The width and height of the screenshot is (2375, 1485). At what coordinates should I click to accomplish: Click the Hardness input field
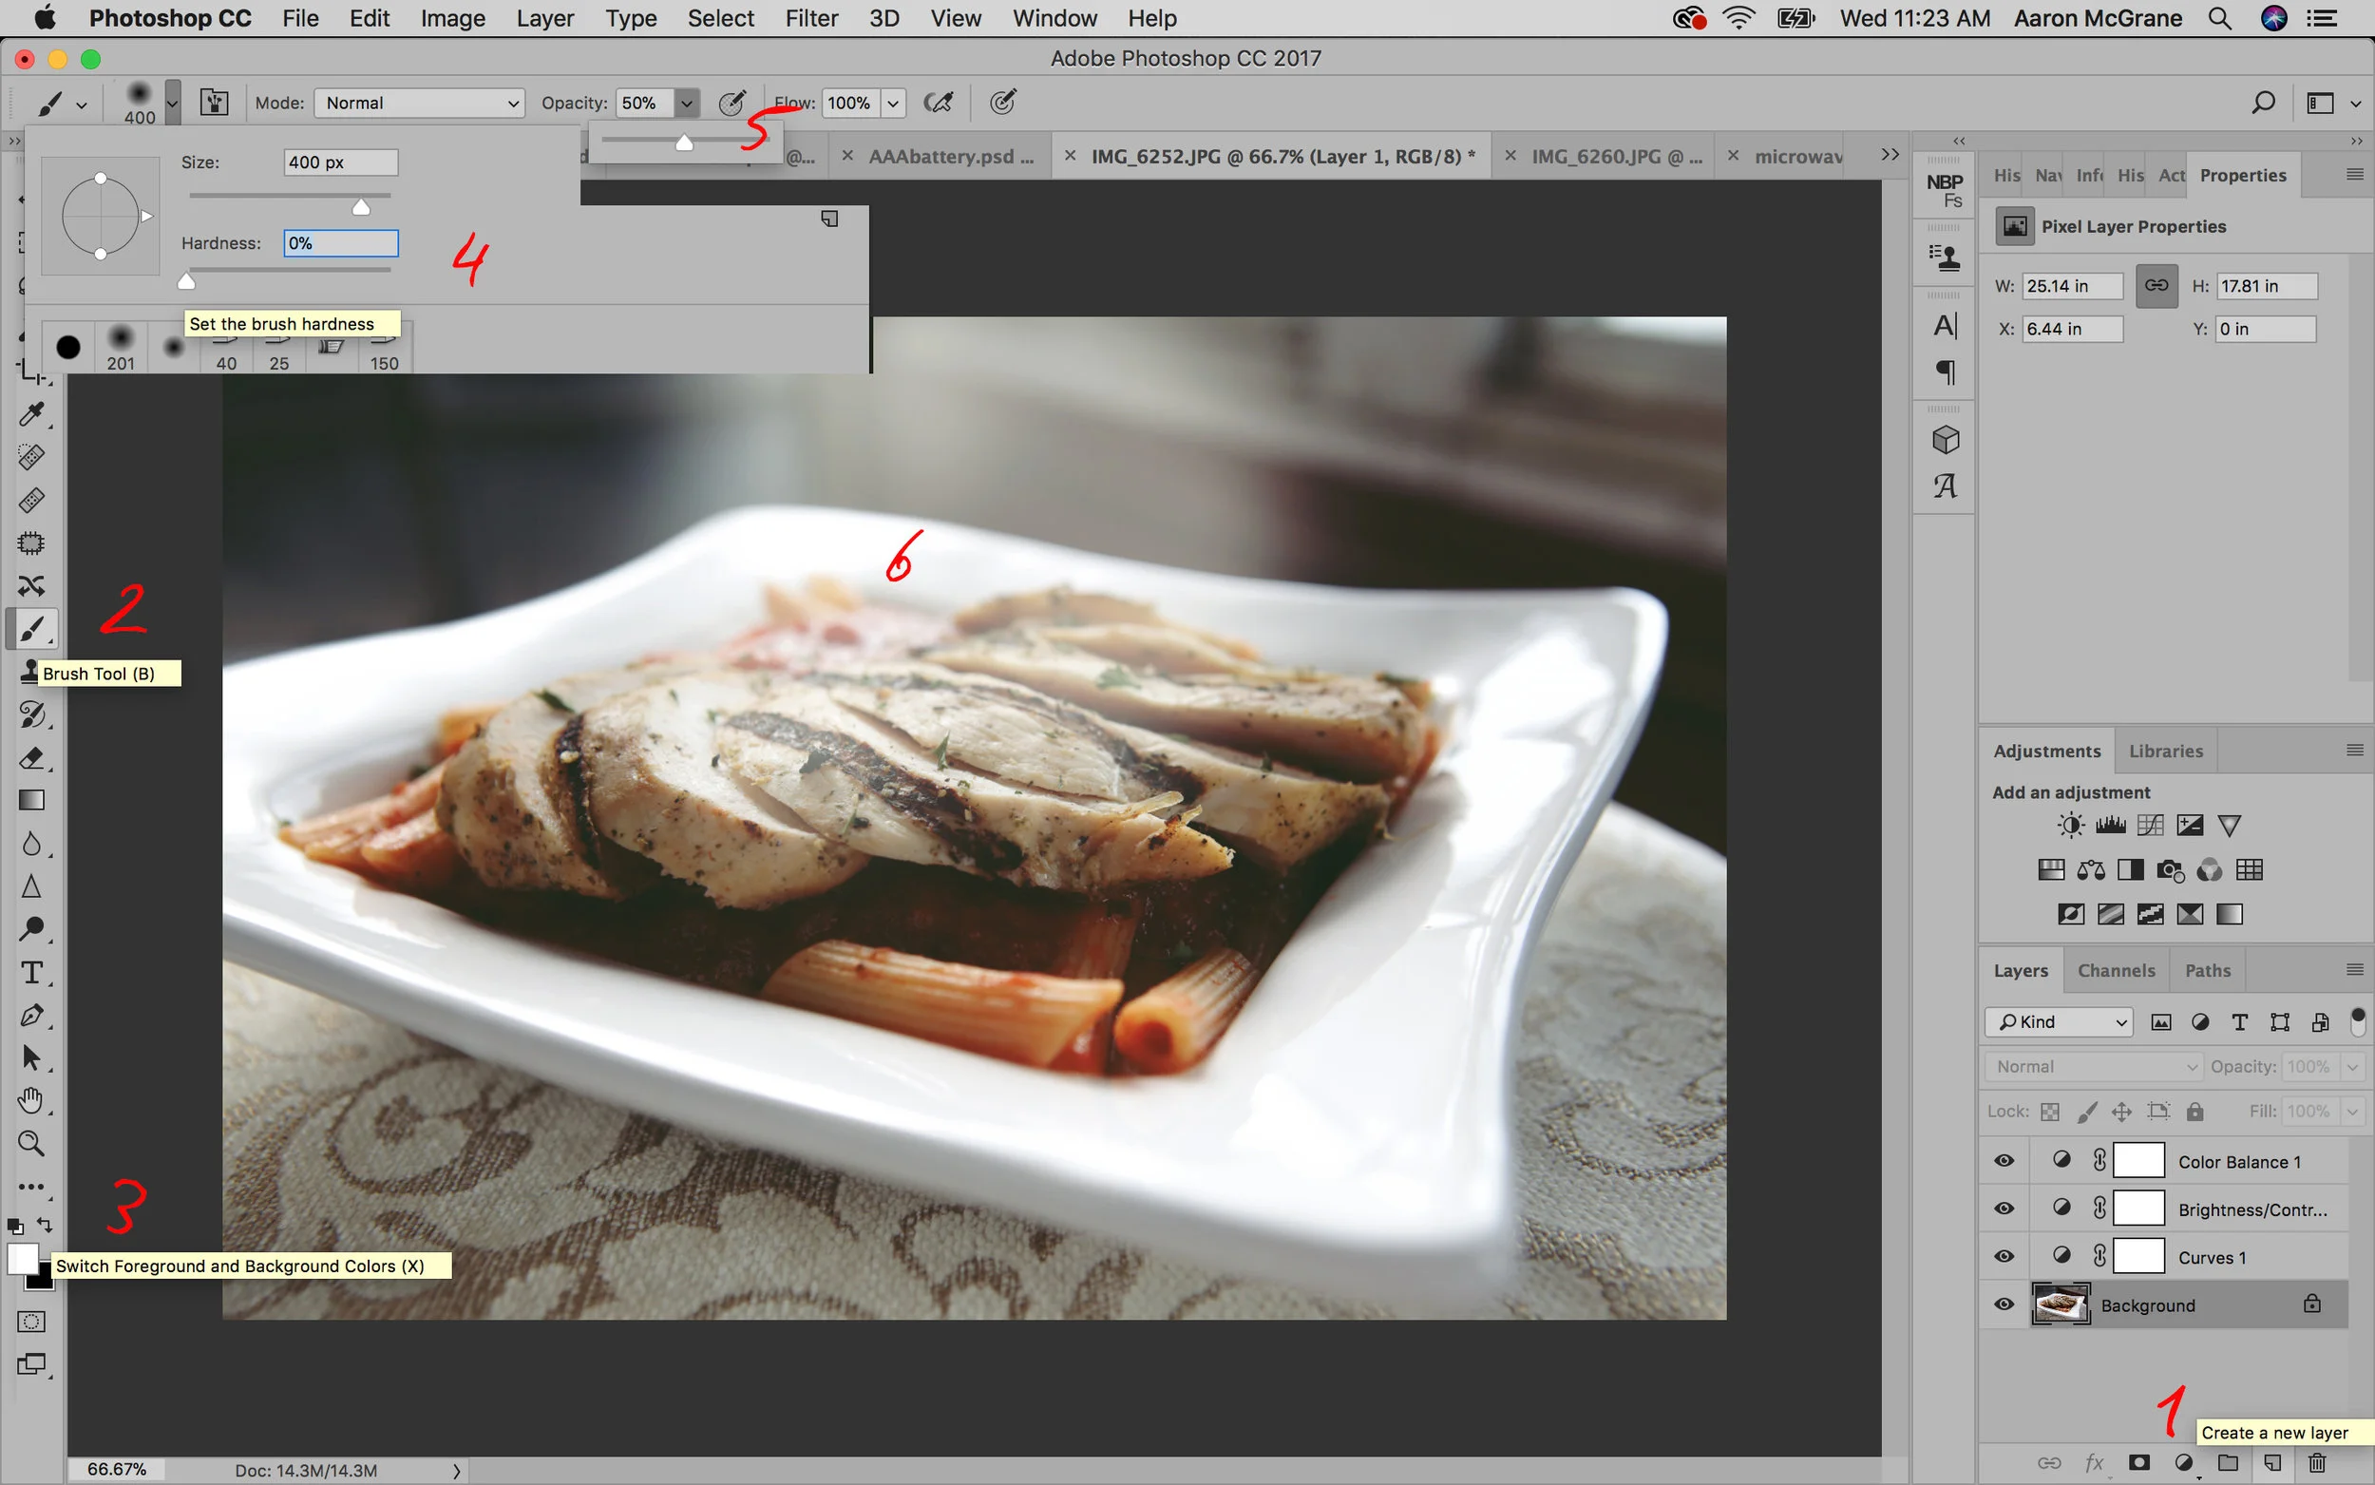[341, 243]
